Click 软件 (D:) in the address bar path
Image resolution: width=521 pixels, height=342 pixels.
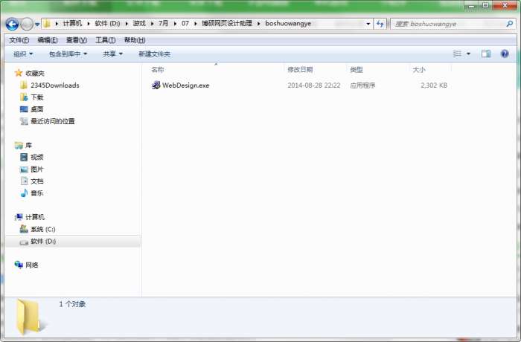pyautogui.click(x=107, y=24)
